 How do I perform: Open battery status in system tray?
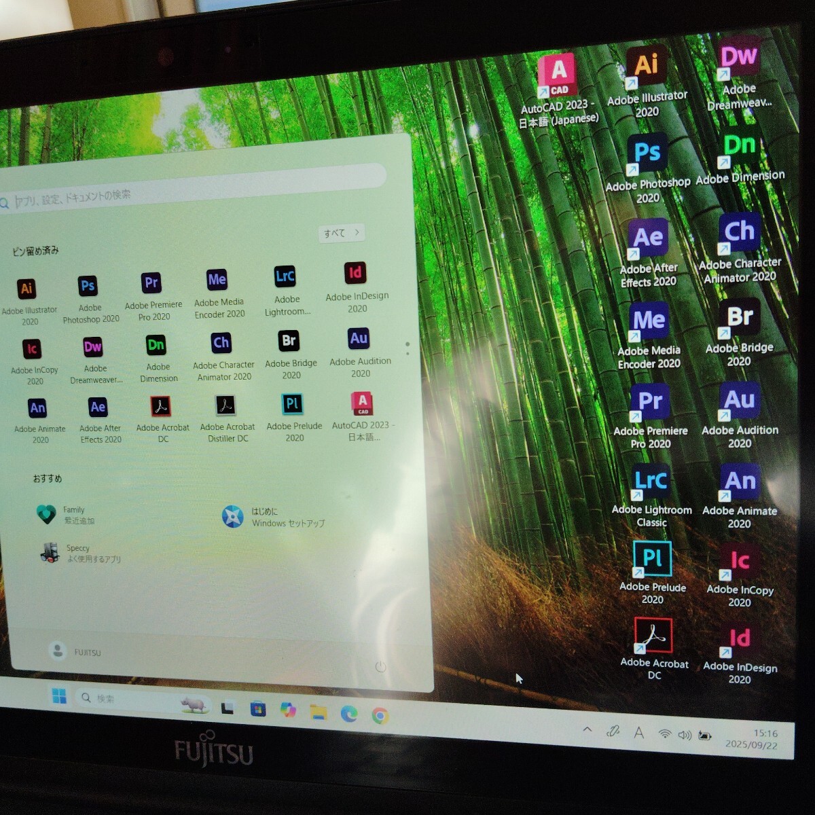coord(705,736)
